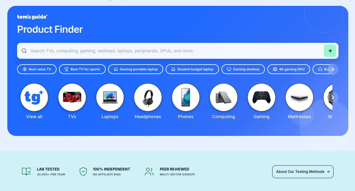Click the coin icon on Best value TV
355x191 pixels.
click(25, 69)
